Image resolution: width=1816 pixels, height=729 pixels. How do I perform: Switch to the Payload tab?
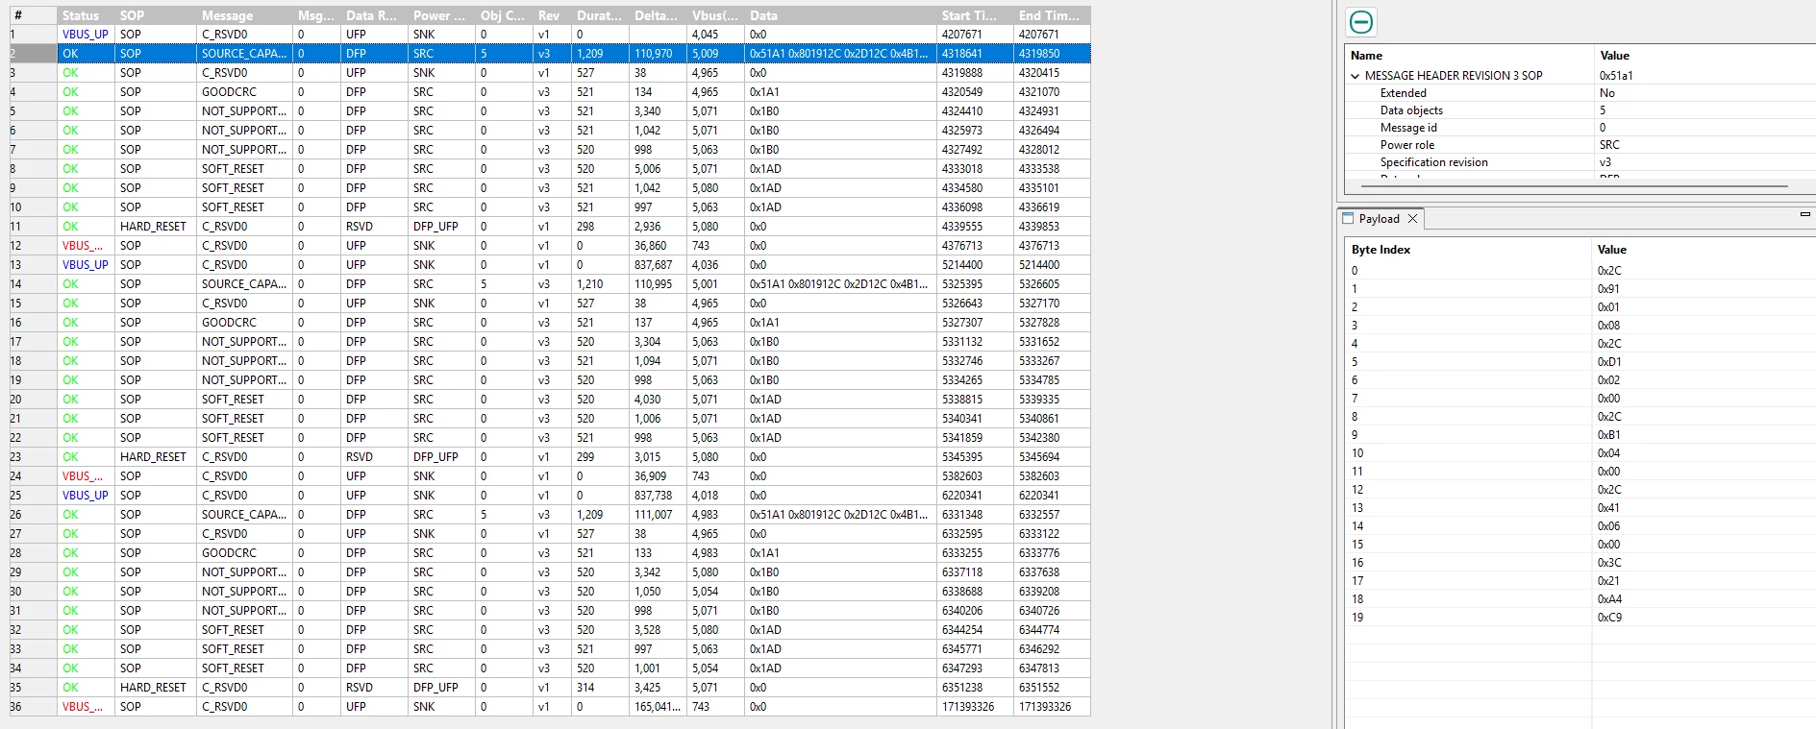1379,219
